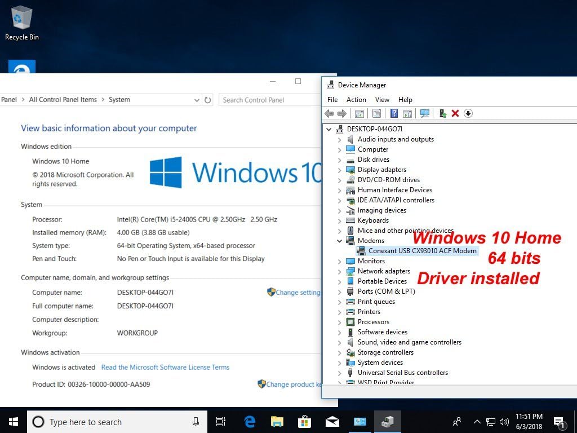Open the Action menu
This screenshot has width=577, height=433.
tap(356, 99)
